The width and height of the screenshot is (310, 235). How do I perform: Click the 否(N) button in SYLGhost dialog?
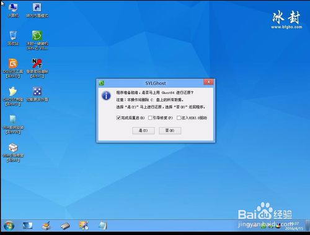170,130
